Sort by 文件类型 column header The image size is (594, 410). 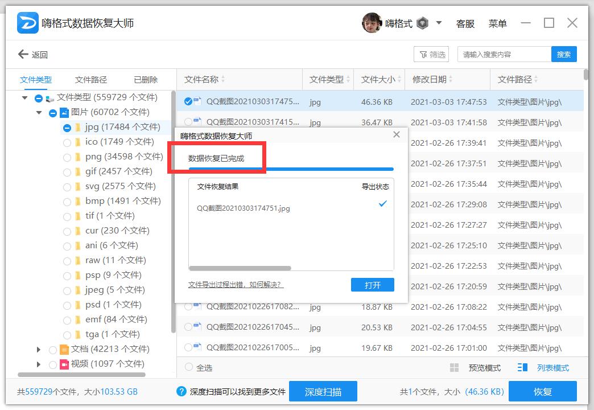tap(329, 79)
